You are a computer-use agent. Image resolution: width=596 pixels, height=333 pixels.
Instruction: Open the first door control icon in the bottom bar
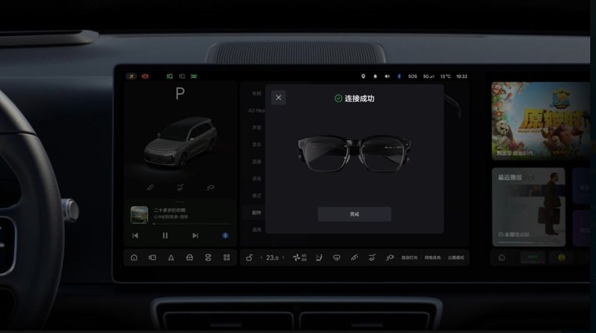coord(355,257)
